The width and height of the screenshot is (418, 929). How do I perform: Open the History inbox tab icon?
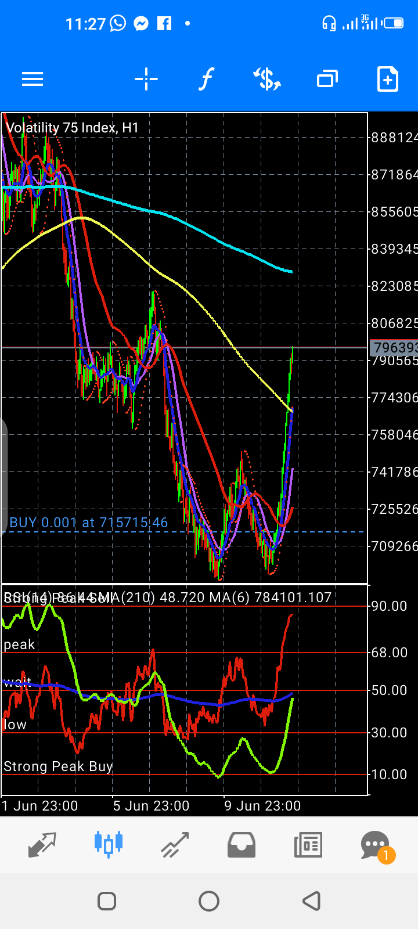click(241, 845)
